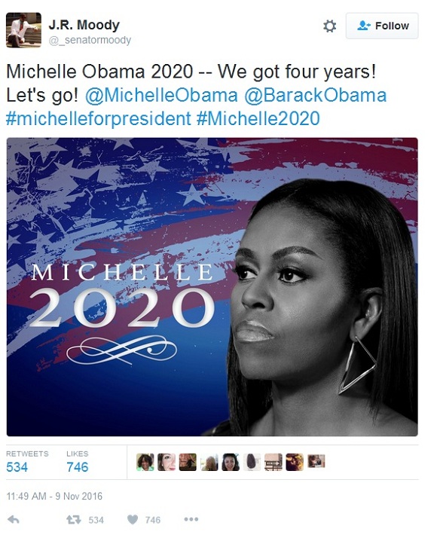Open the J.R. Moody profile name
The height and width of the screenshot is (538, 437).
[x=84, y=25]
